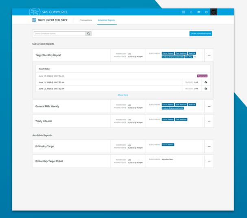
Task: Click Susan Demeo tag in General Mills Weekly
Action: 168,105
